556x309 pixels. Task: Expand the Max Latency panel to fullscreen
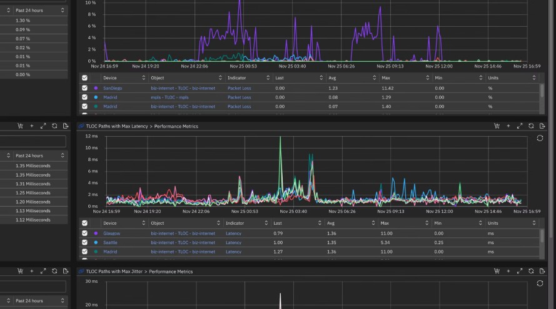click(x=520, y=126)
